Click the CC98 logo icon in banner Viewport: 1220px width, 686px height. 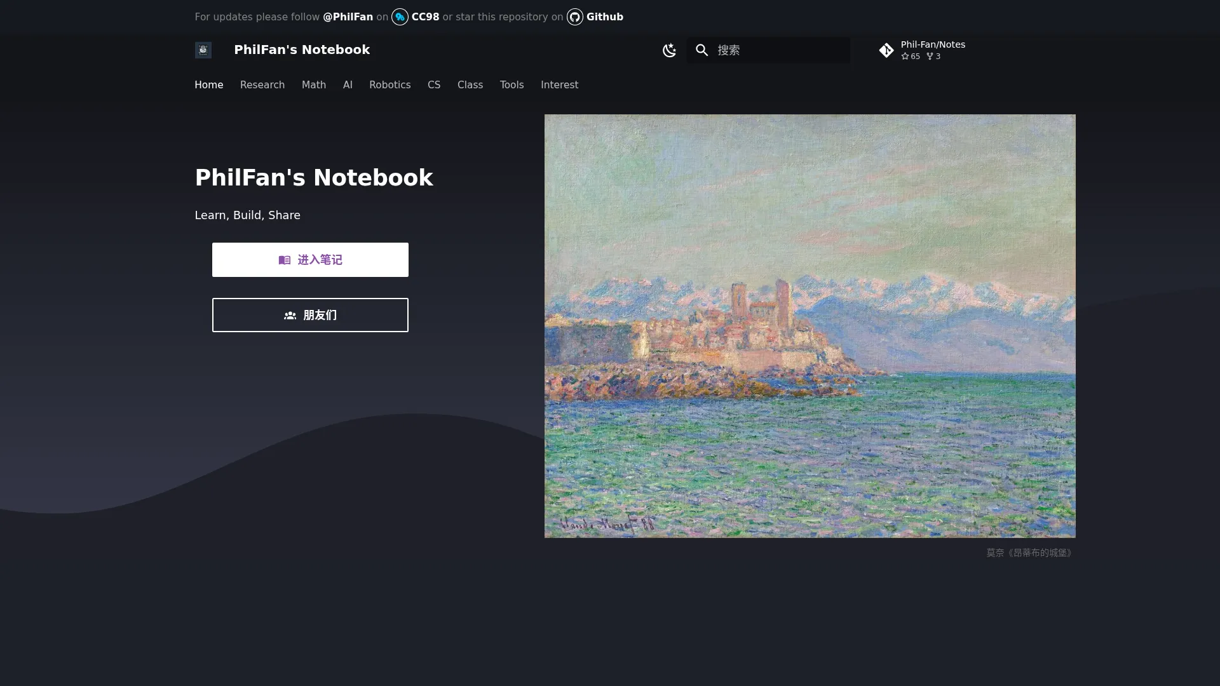pyautogui.click(x=400, y=17)
